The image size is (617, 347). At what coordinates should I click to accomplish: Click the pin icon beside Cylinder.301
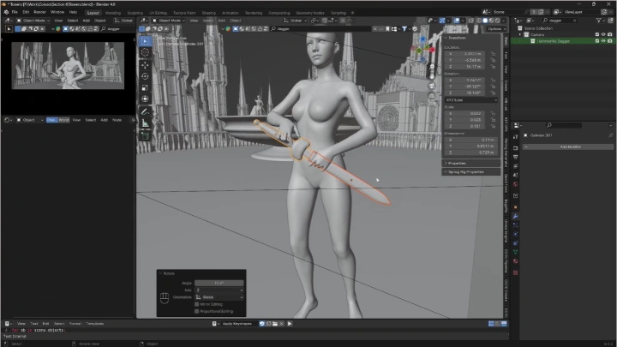click(610, 135)
